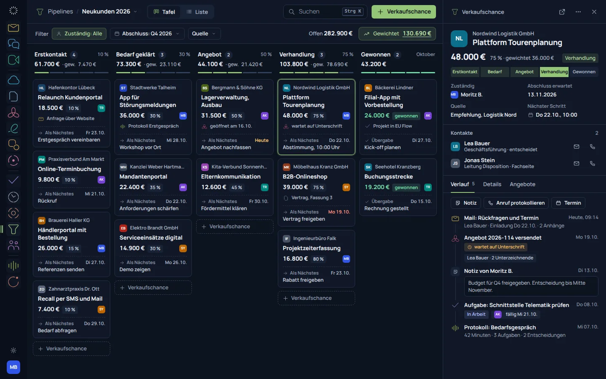This screenshot has width=606, height=379.
Task: Email contact Jonas Stein
Action: pyautogui.click(x=577, y=163)
